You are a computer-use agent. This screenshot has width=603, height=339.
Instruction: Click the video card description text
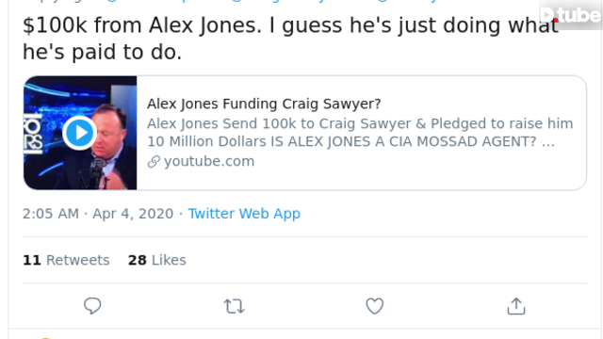[x=360, y=133]
